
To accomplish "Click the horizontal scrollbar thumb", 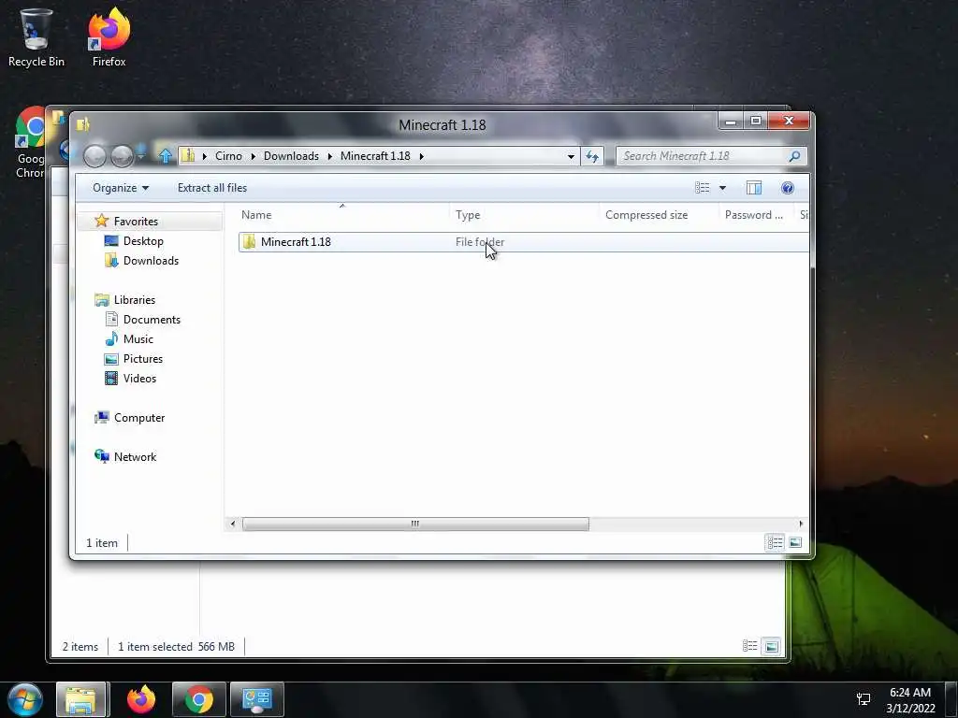I will 415,524.
